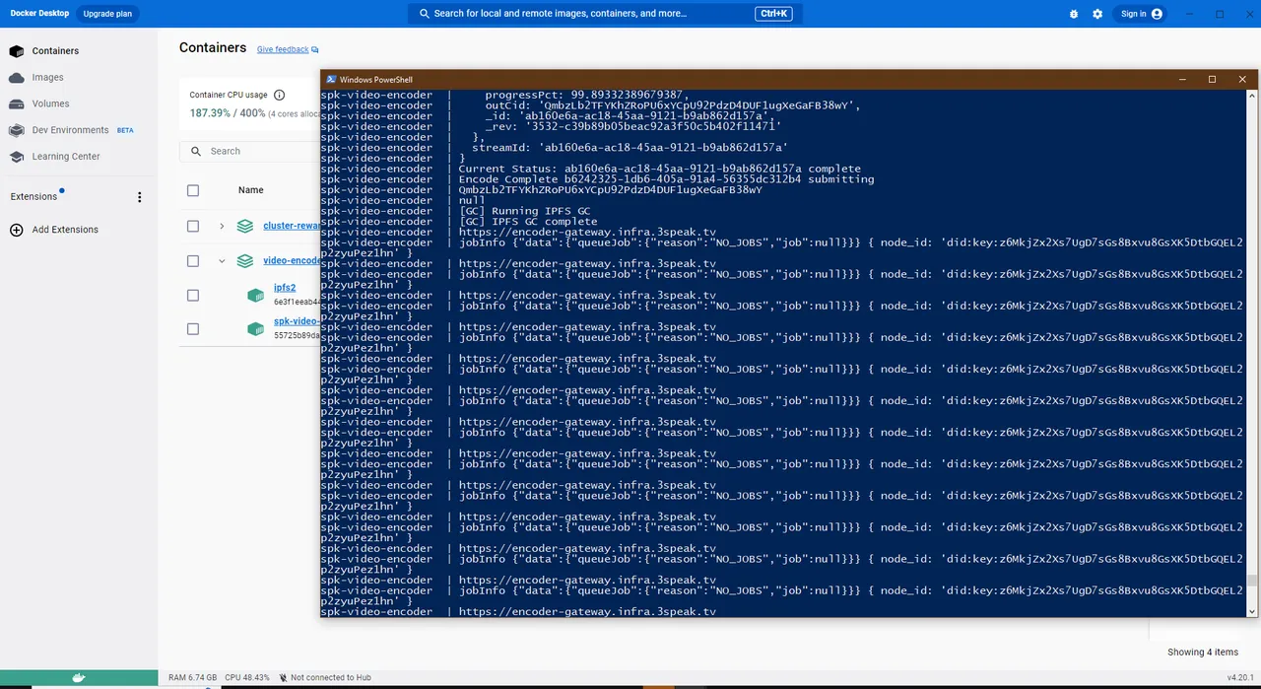Click the Add Extensions plus icon
The image size is (1261, 689).
click(16, 230)
